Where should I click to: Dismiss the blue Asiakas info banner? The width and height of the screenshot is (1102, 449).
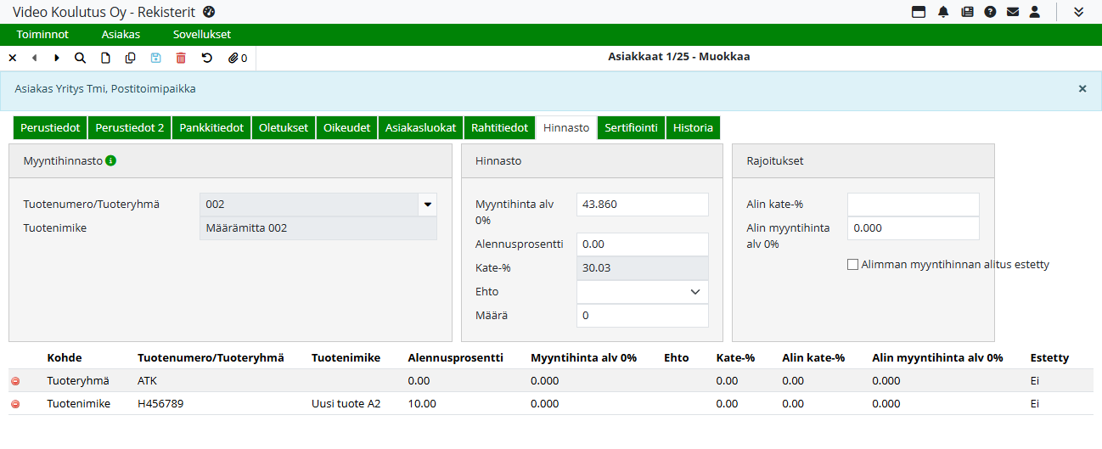(1082, 88)
